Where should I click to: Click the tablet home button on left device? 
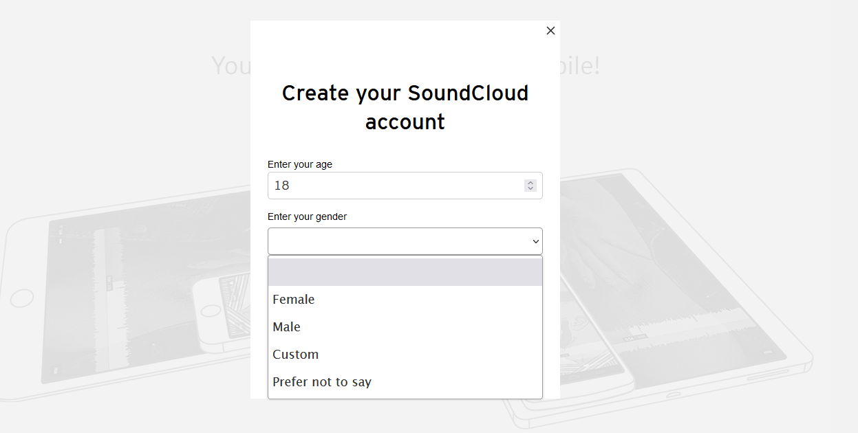pos(22,298)
